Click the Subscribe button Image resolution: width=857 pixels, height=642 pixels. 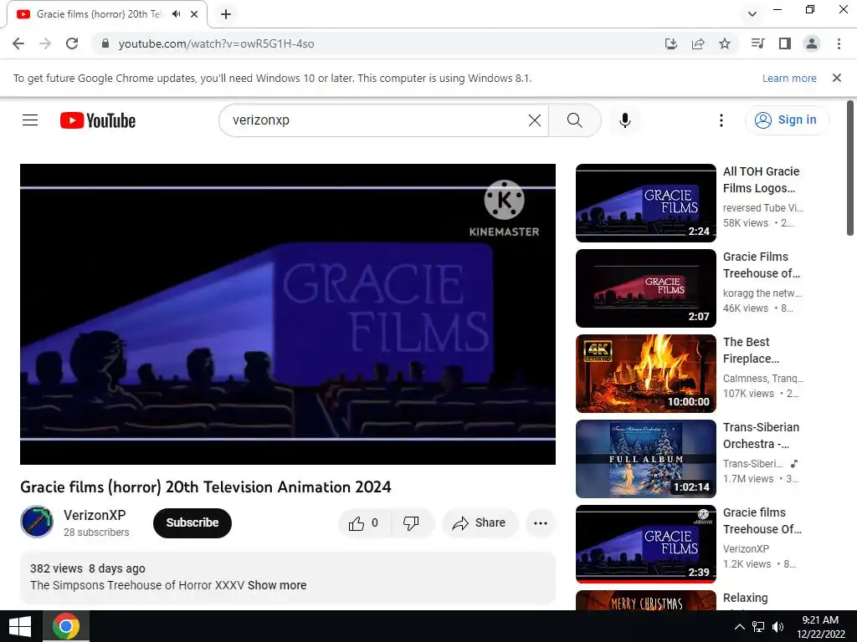192,522
